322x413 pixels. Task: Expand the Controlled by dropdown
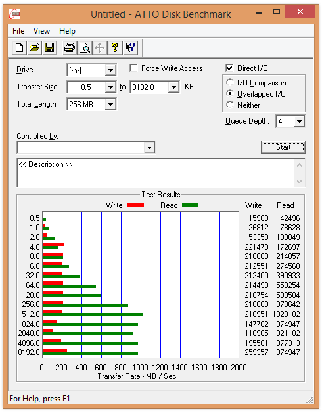tap(149, 147)
